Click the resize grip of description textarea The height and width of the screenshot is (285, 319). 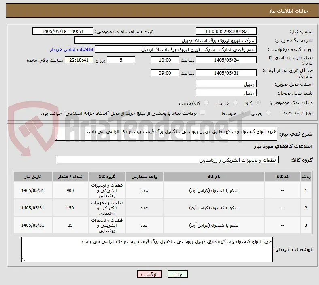click(57, 139)
